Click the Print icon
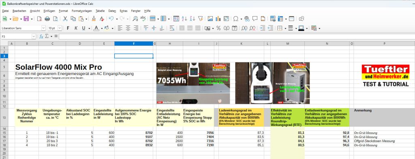This screenshot has width=415, height=159. [x=47, y=19]
